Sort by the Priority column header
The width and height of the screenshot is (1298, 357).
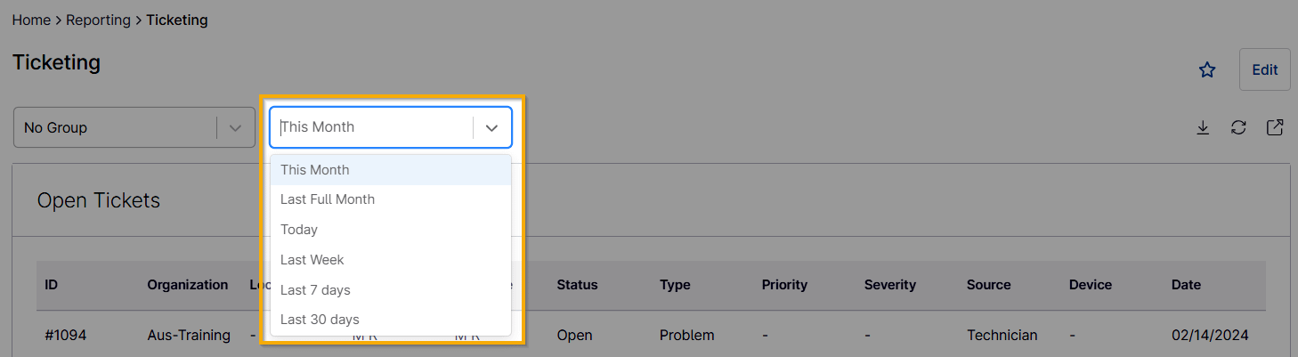[x=784, y=285]
